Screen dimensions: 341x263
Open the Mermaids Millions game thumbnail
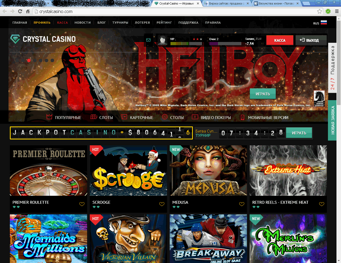pyautogui.click(x=48, y=239)
